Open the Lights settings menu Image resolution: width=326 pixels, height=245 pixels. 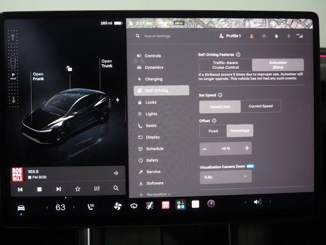click(x=151, y=114)
